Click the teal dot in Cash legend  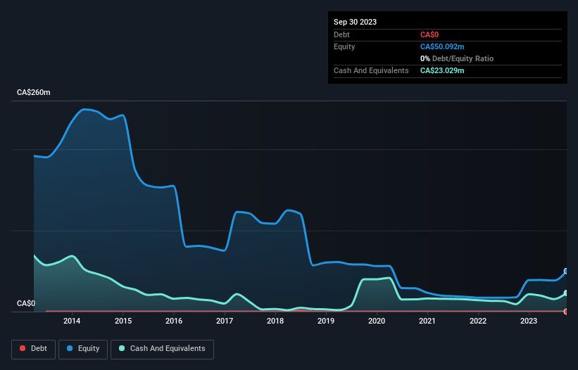click(122, 348)
